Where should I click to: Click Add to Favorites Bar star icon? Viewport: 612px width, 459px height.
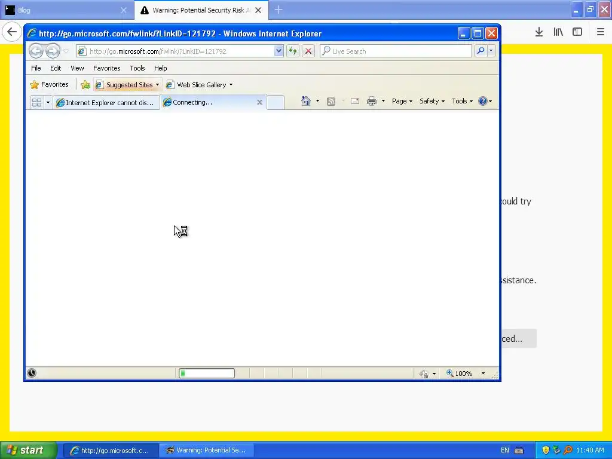pos(85,85)
